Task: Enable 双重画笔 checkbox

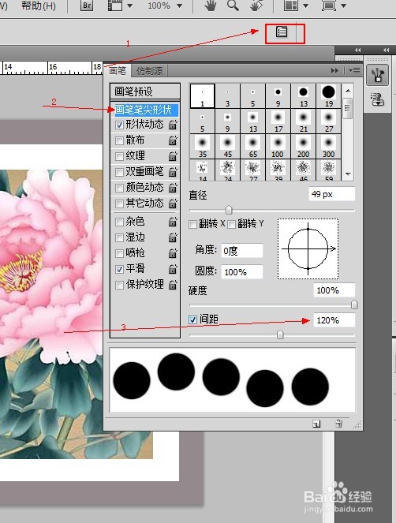Action: tap(119, 173)
